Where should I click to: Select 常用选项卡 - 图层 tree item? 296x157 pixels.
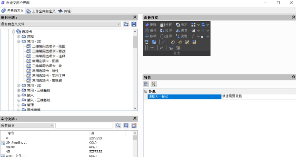(x=45, y=61)
